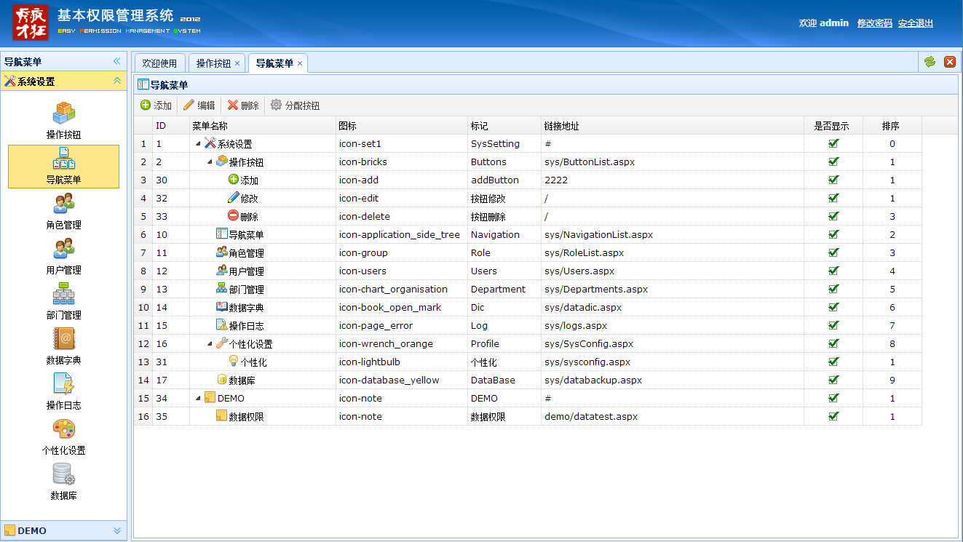
Task: Click the 排序 column header
Action: click(892, 126)
